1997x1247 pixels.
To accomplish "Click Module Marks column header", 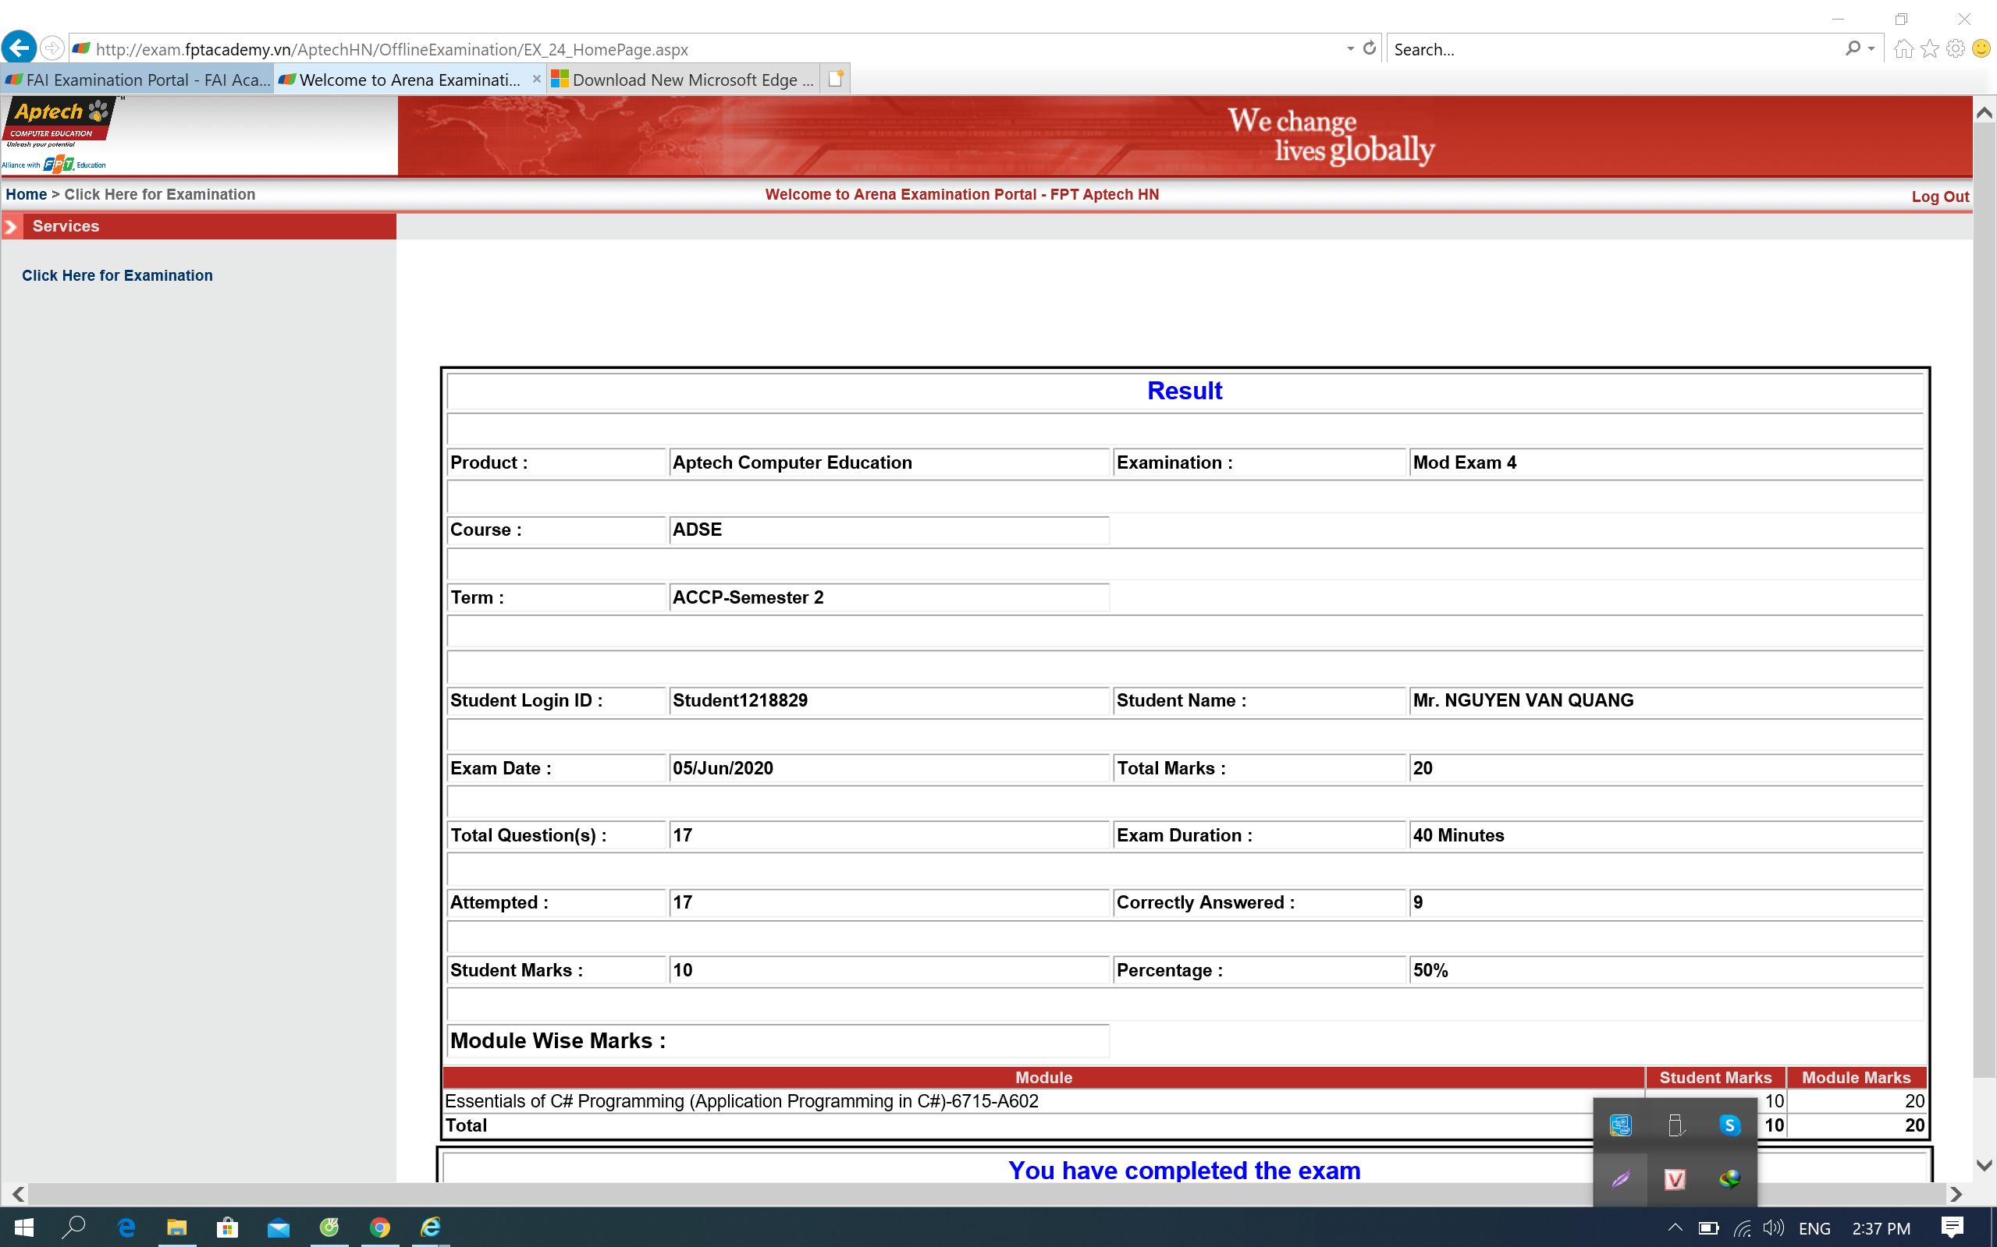I will point(1856,1077).
